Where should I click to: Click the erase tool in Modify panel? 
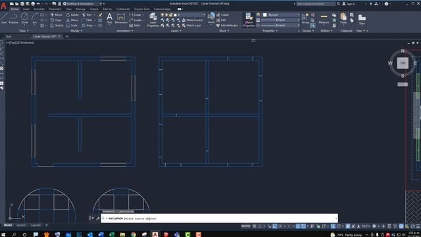click(x=100, y=14)
